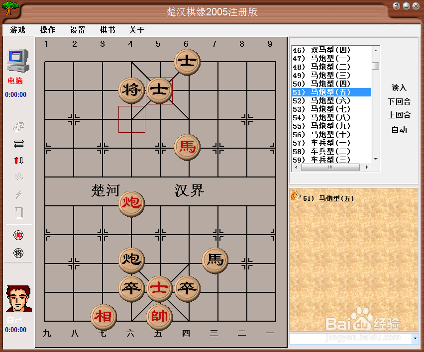Screen dimensions: 424x352
Task: Select list entry 47) 马炮型(一)
Action: coord(331,58)
